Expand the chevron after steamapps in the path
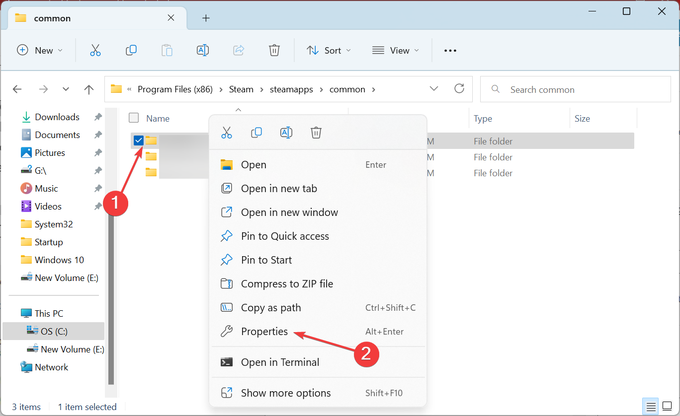The image size is (680, 416). (321, 90)
